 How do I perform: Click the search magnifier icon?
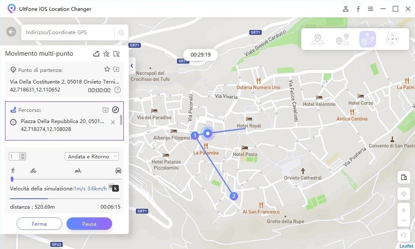(121, 32)
